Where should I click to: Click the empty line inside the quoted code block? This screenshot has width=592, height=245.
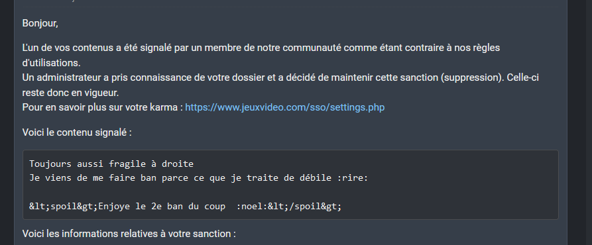tap(290, 192)
